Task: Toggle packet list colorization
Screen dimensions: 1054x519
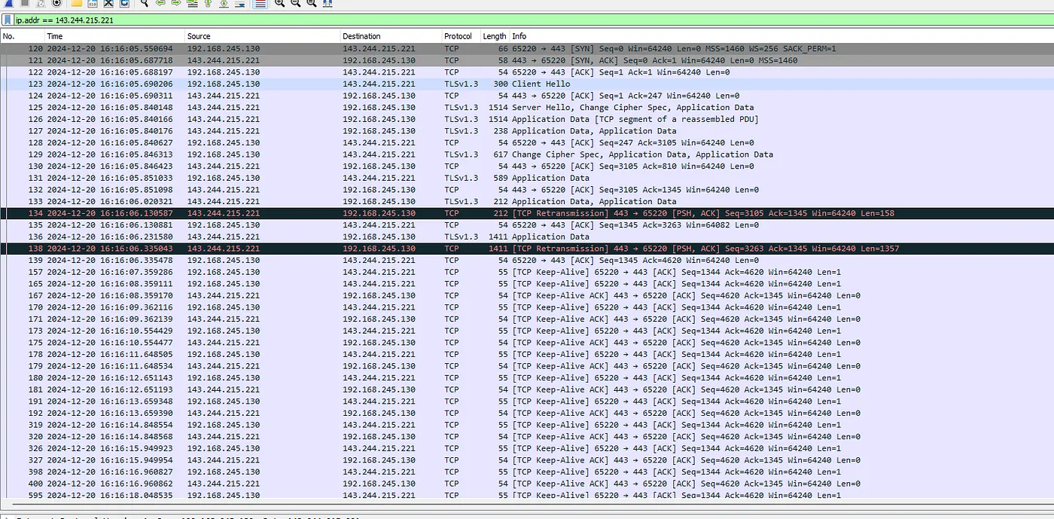Action: 260,3
